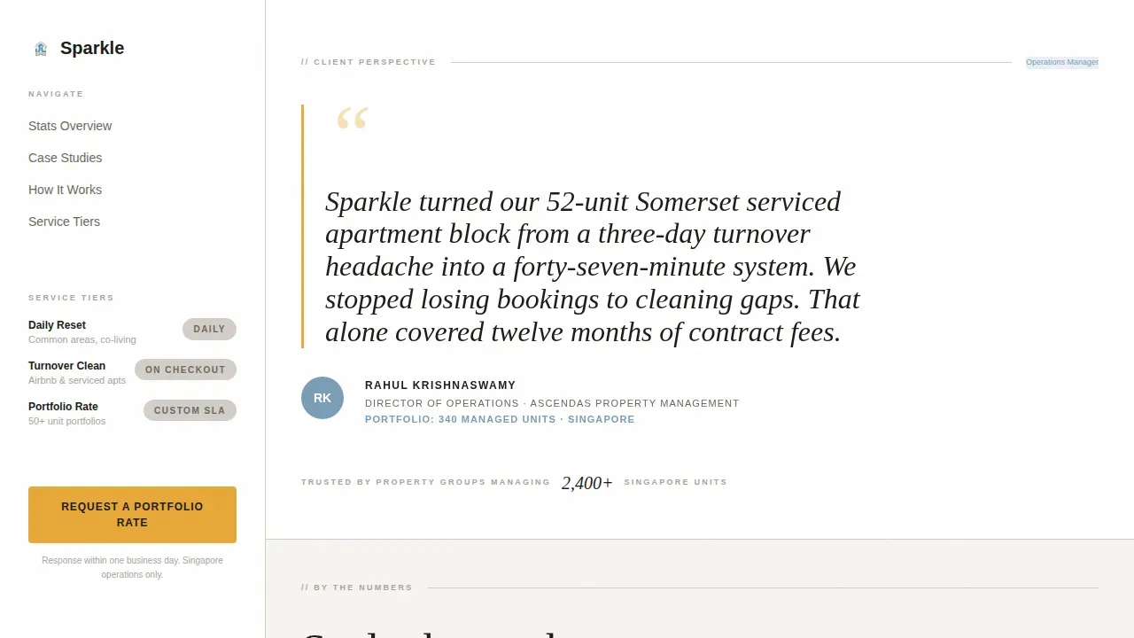Navigate to How It Works
The height and width of the screenshot is (638, 1134).
pos(65,190)
